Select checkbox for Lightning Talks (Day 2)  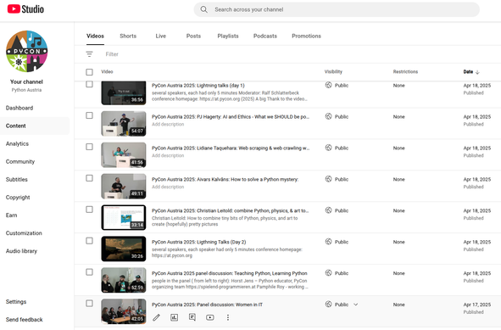coord(90,241)
